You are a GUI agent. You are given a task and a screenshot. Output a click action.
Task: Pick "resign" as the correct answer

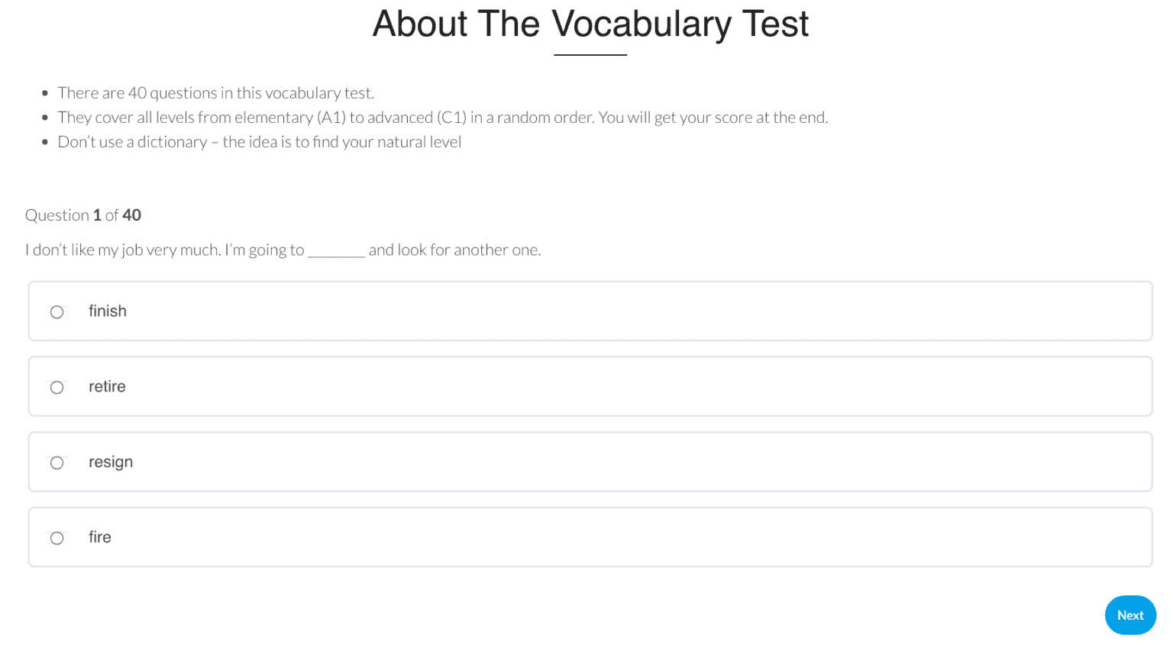(x=111, y=462)
